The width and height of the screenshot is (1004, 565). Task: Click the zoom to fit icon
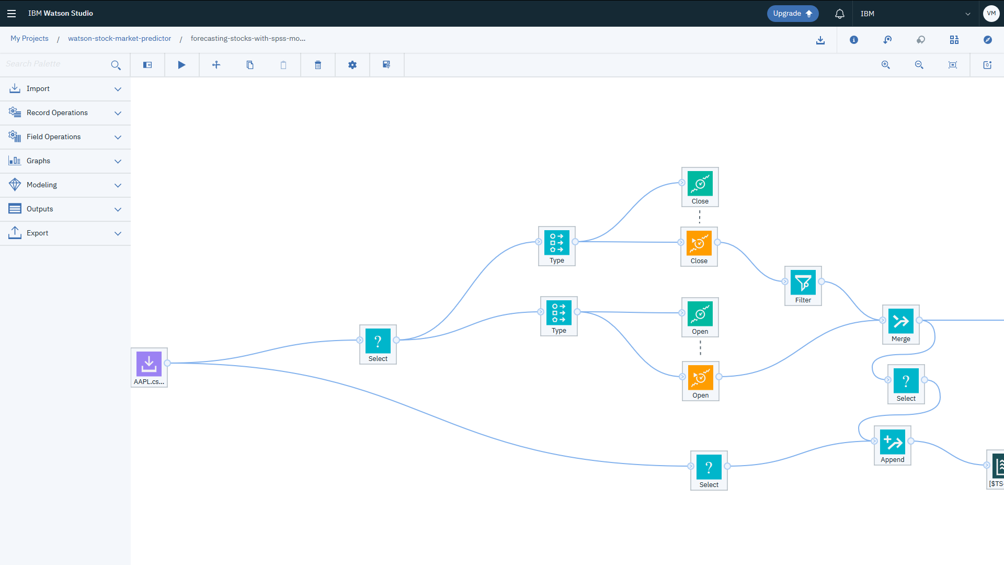click(953, 65)
